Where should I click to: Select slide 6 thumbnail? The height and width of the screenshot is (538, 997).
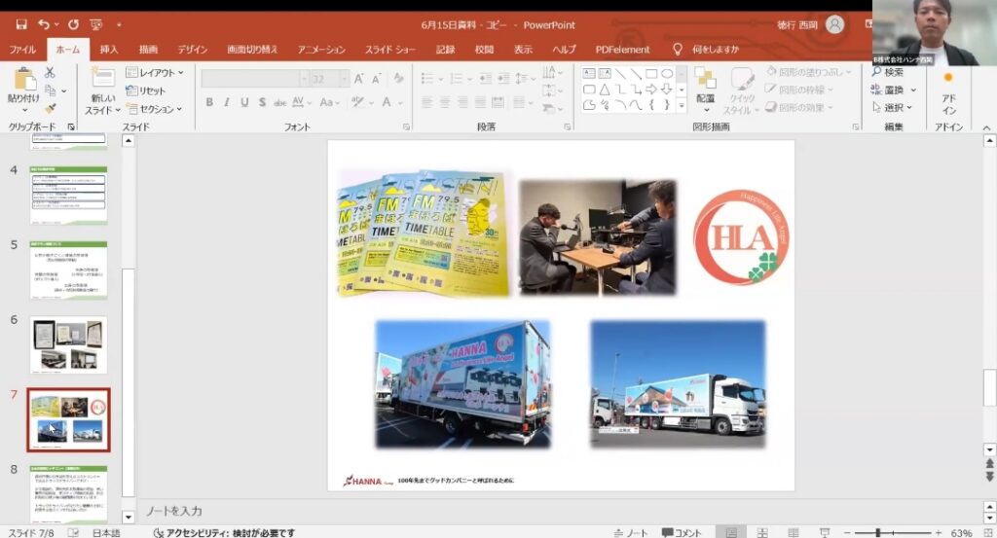pos(68,345)
